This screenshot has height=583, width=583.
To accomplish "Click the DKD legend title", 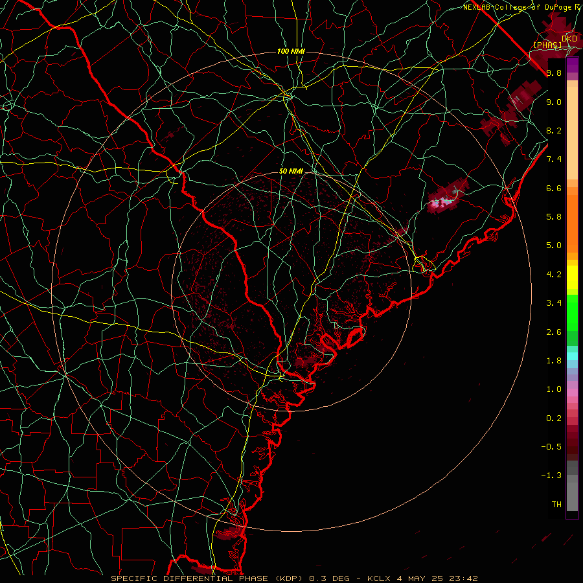I will point(569,39).
